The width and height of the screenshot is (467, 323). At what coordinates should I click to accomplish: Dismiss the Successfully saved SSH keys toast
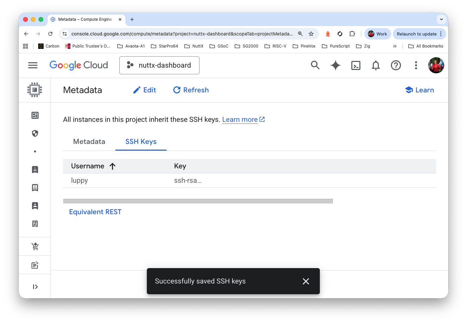(x=305, y=281)
